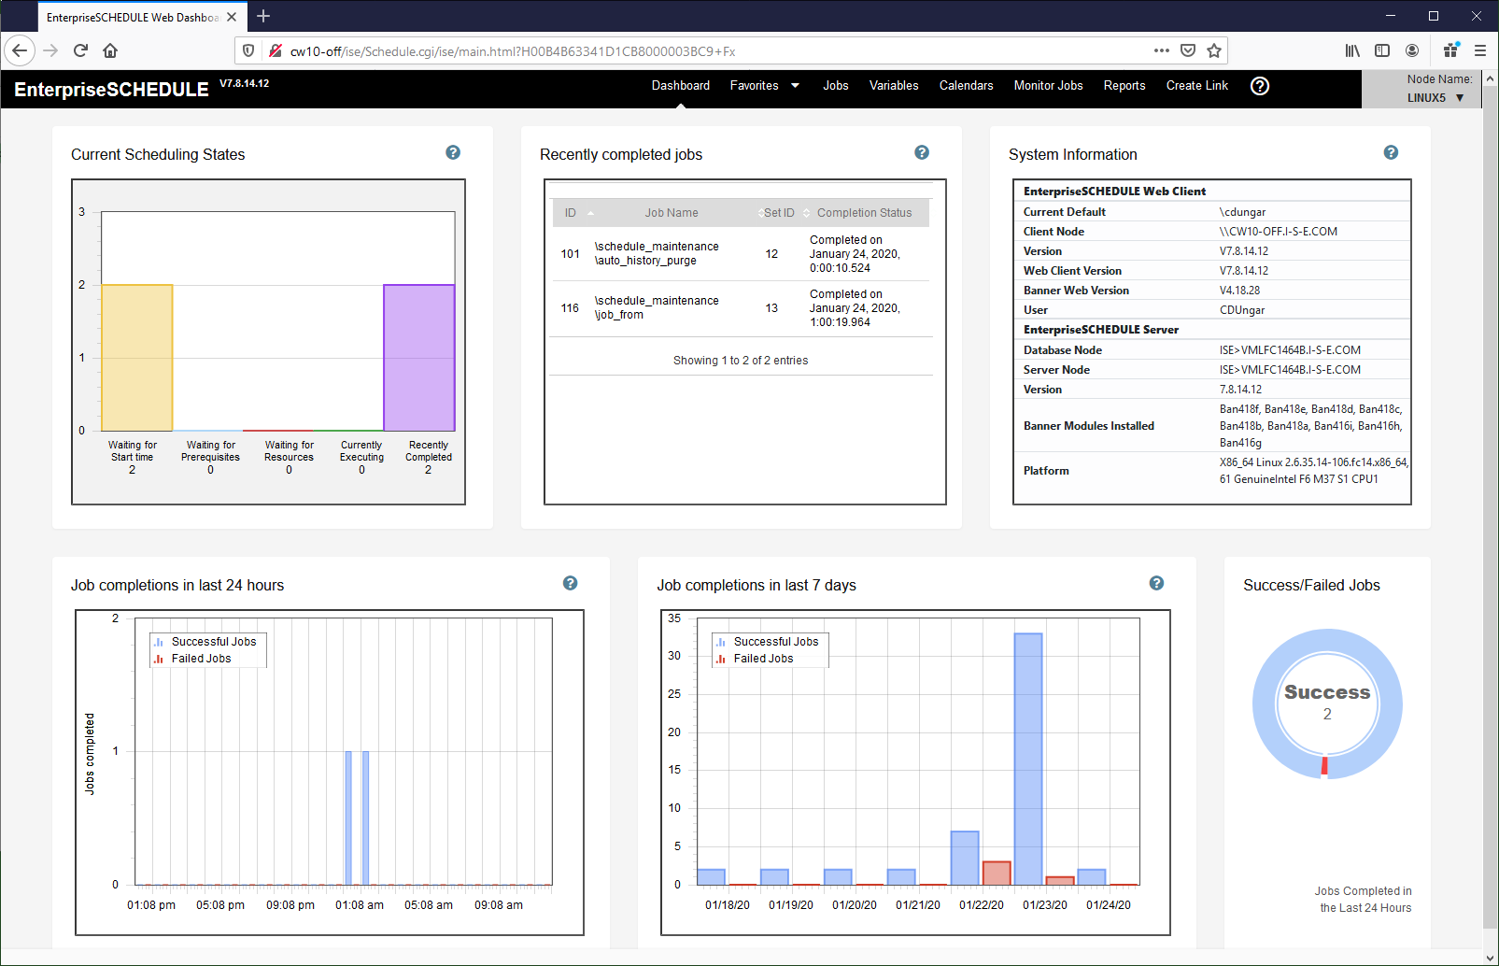Open Monitor Jobs page
This screenshot has width=1499, height=966.
click(x=1049, y=85)
